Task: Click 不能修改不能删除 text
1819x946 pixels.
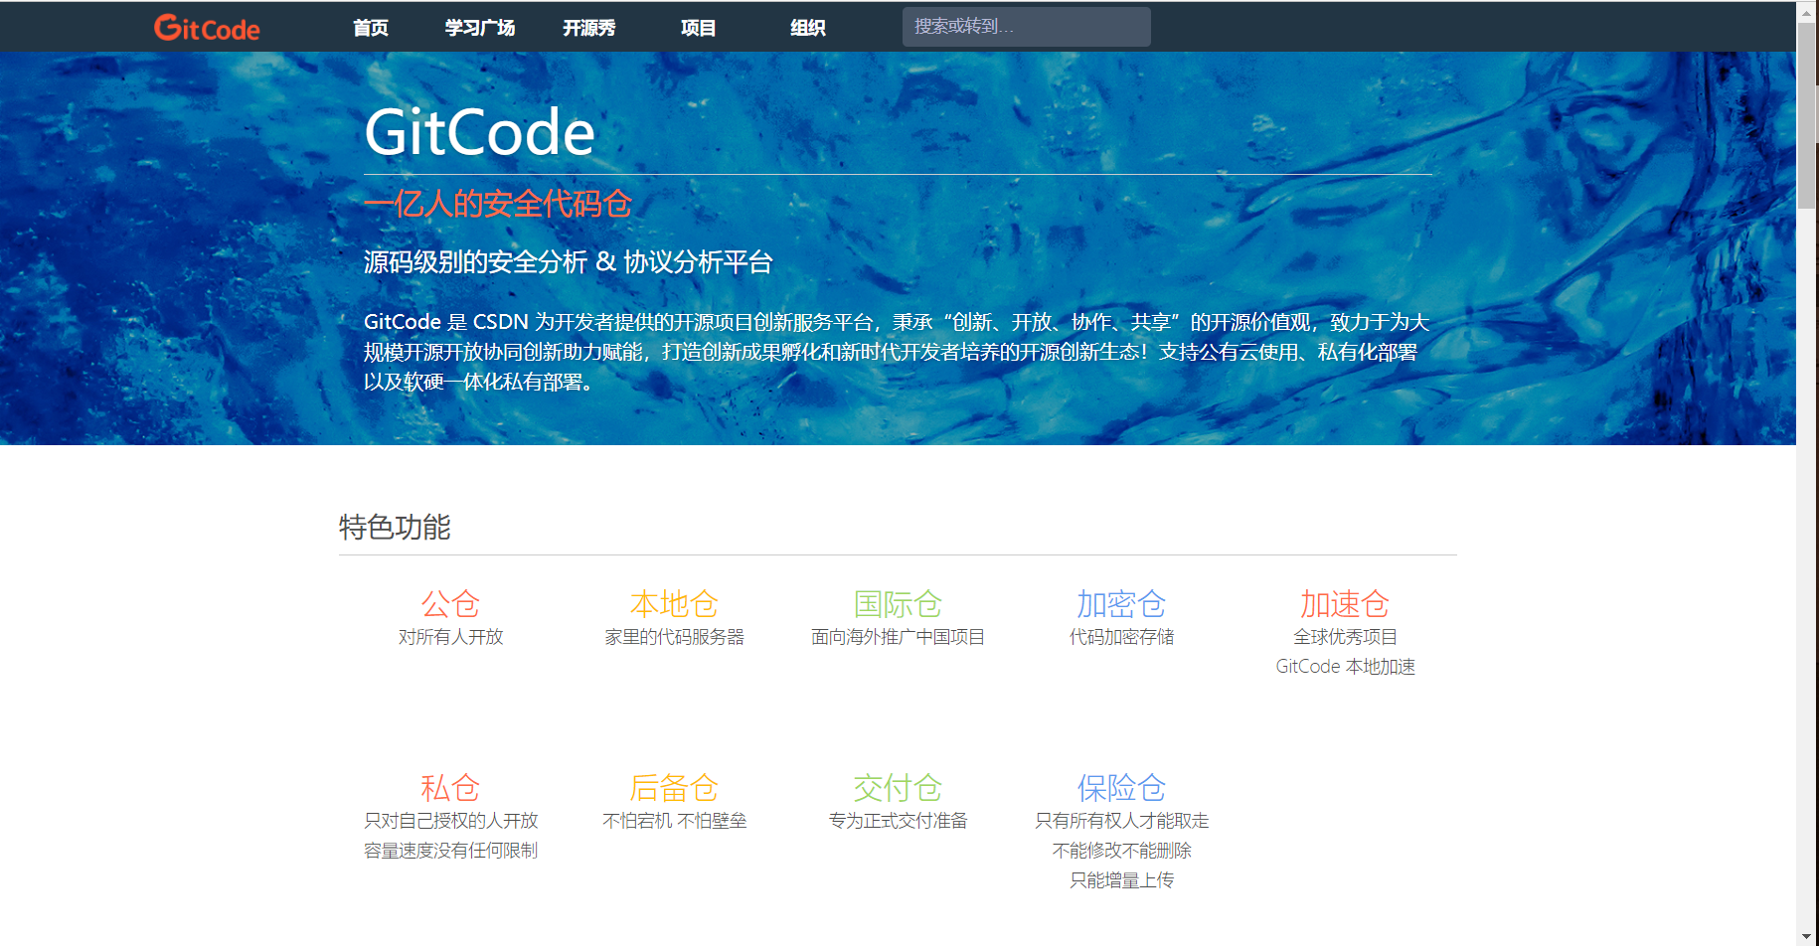Action: tap(1121, 851)
